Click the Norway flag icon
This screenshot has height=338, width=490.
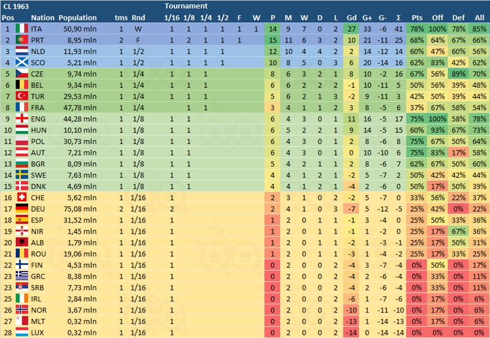click(x=22, y=310)
